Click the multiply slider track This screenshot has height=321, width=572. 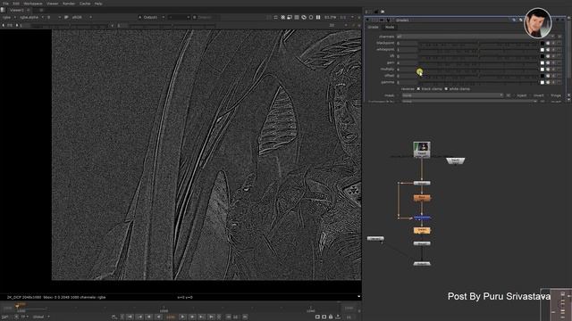coord(478,70)
